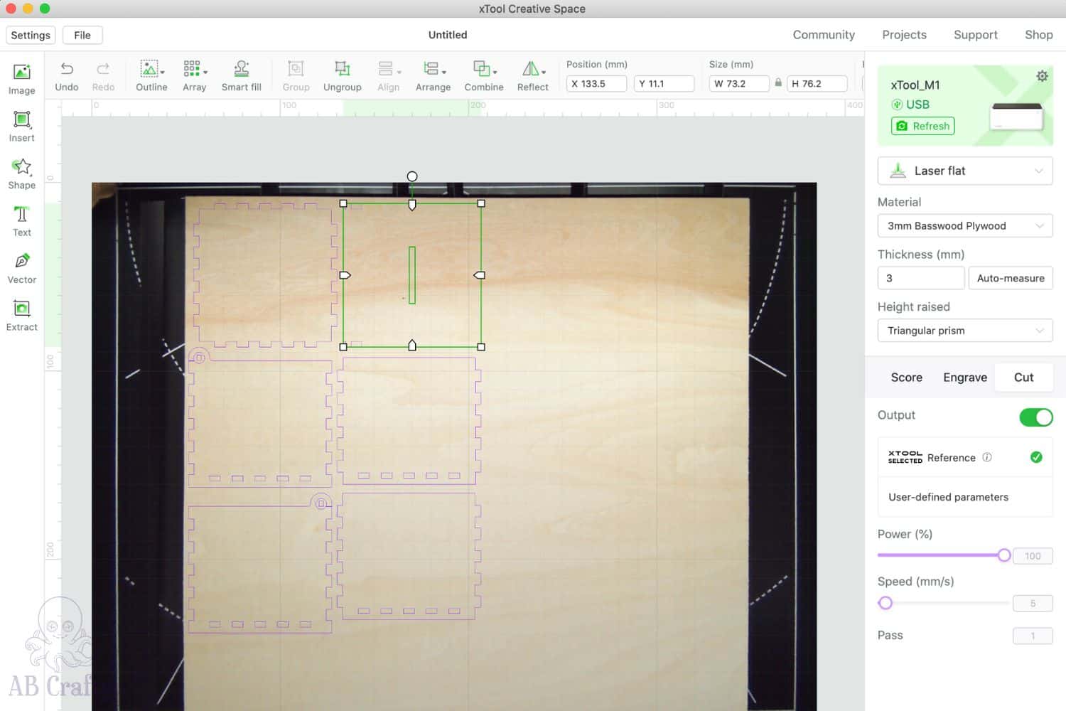Open the Material dropdown list

pyautogui.click(x=964, y=226)
